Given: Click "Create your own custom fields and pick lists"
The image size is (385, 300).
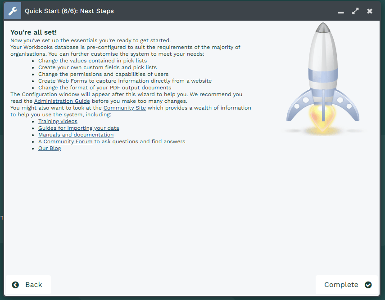Looking at the screenshot, I should click(97, 67).
